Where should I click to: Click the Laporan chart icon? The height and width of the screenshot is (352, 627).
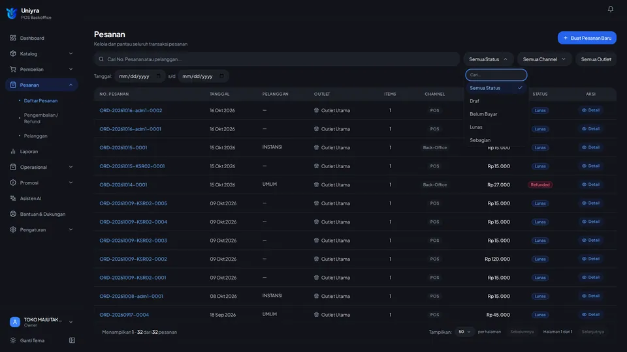(13, 151)
